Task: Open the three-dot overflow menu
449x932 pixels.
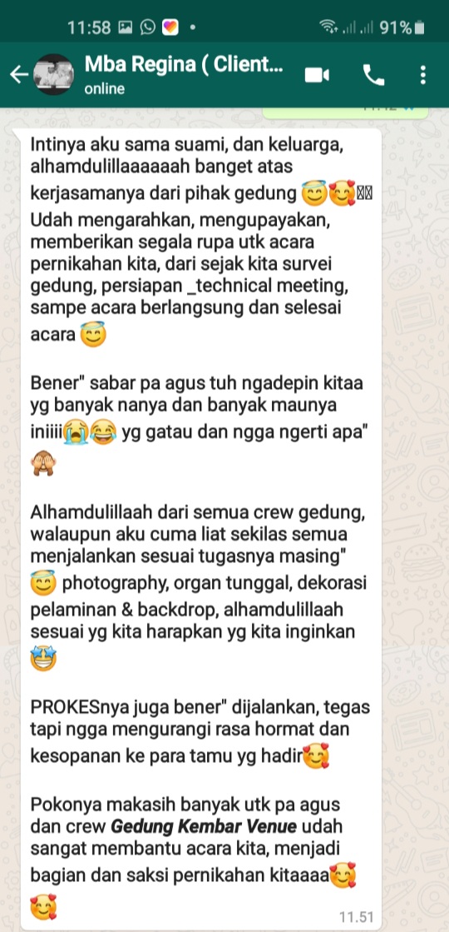Action: click(423, 75)
